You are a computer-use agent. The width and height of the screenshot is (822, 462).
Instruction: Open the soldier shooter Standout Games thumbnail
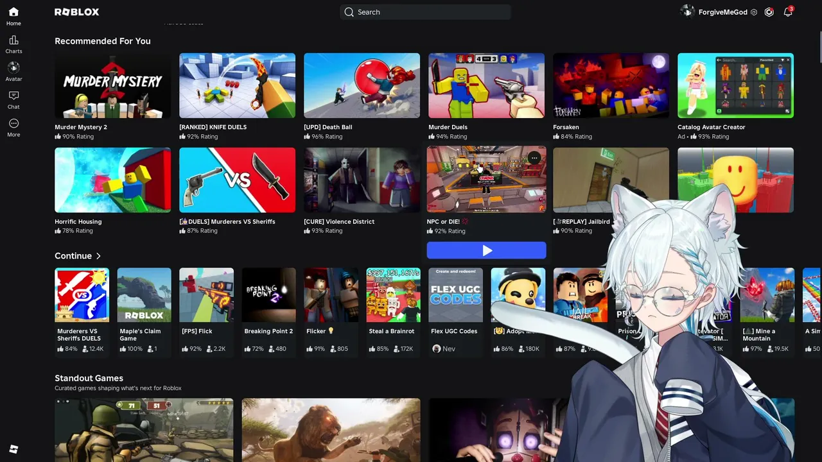coord(144,430)
